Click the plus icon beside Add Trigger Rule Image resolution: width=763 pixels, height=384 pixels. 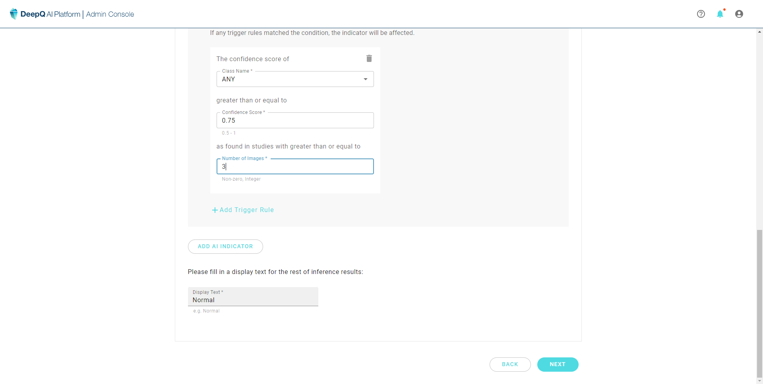coord(215,210)
